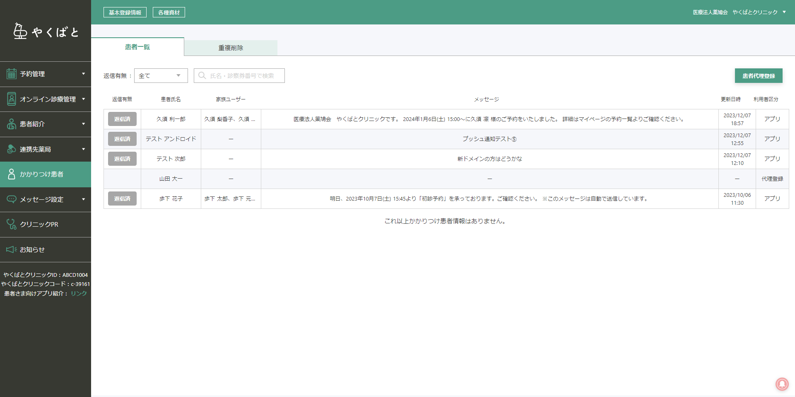The height and width of the screenshot is (397, 795).
Task: Click family users 久須 梨香子、久須 ...
Action: point(230,119)
